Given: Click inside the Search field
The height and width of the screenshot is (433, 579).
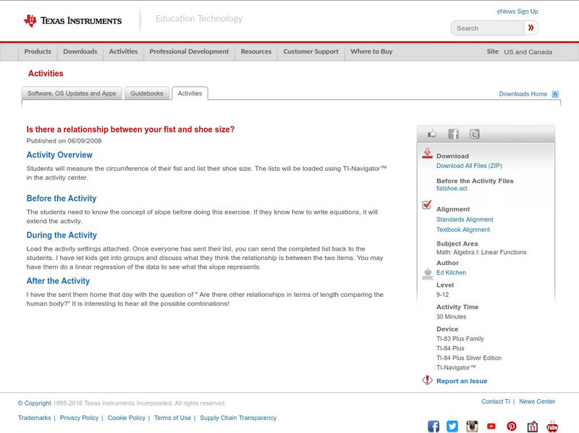Looking at the screenshot, I should pos(485,28).
